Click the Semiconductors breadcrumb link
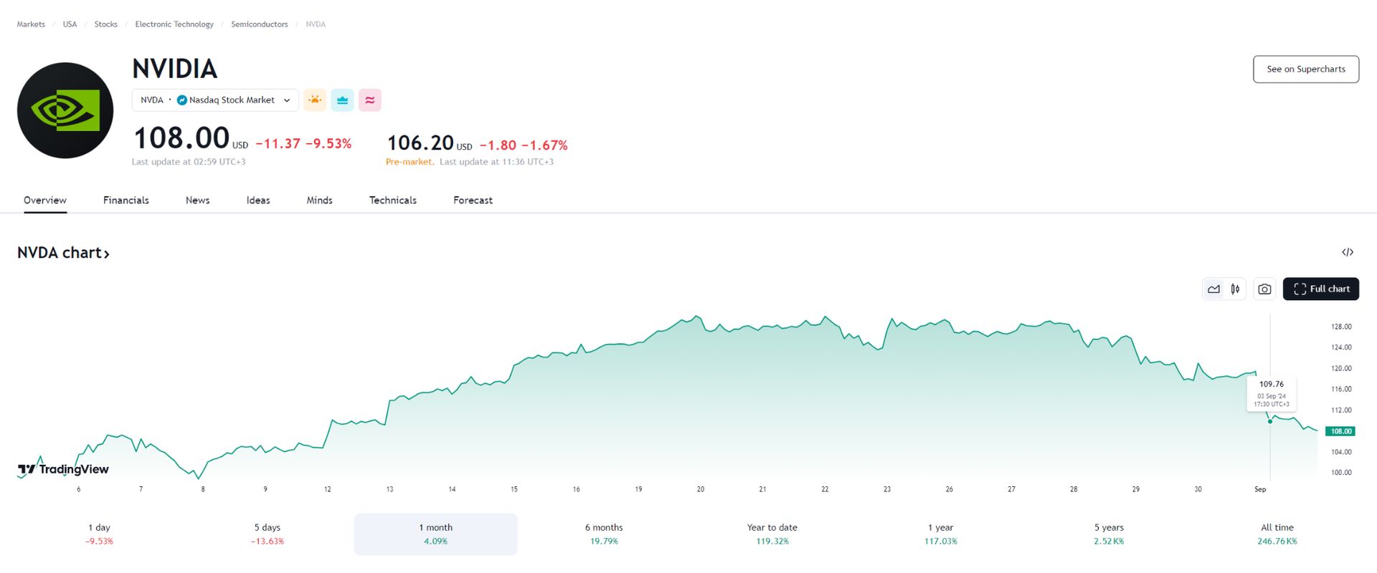 260,24
